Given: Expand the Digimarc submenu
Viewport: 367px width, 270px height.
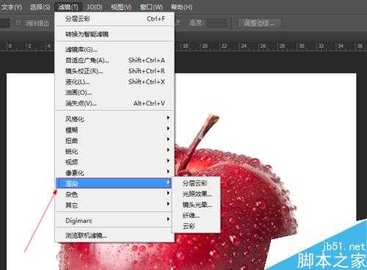Looking at the screenshot, I should pos(115,220).
